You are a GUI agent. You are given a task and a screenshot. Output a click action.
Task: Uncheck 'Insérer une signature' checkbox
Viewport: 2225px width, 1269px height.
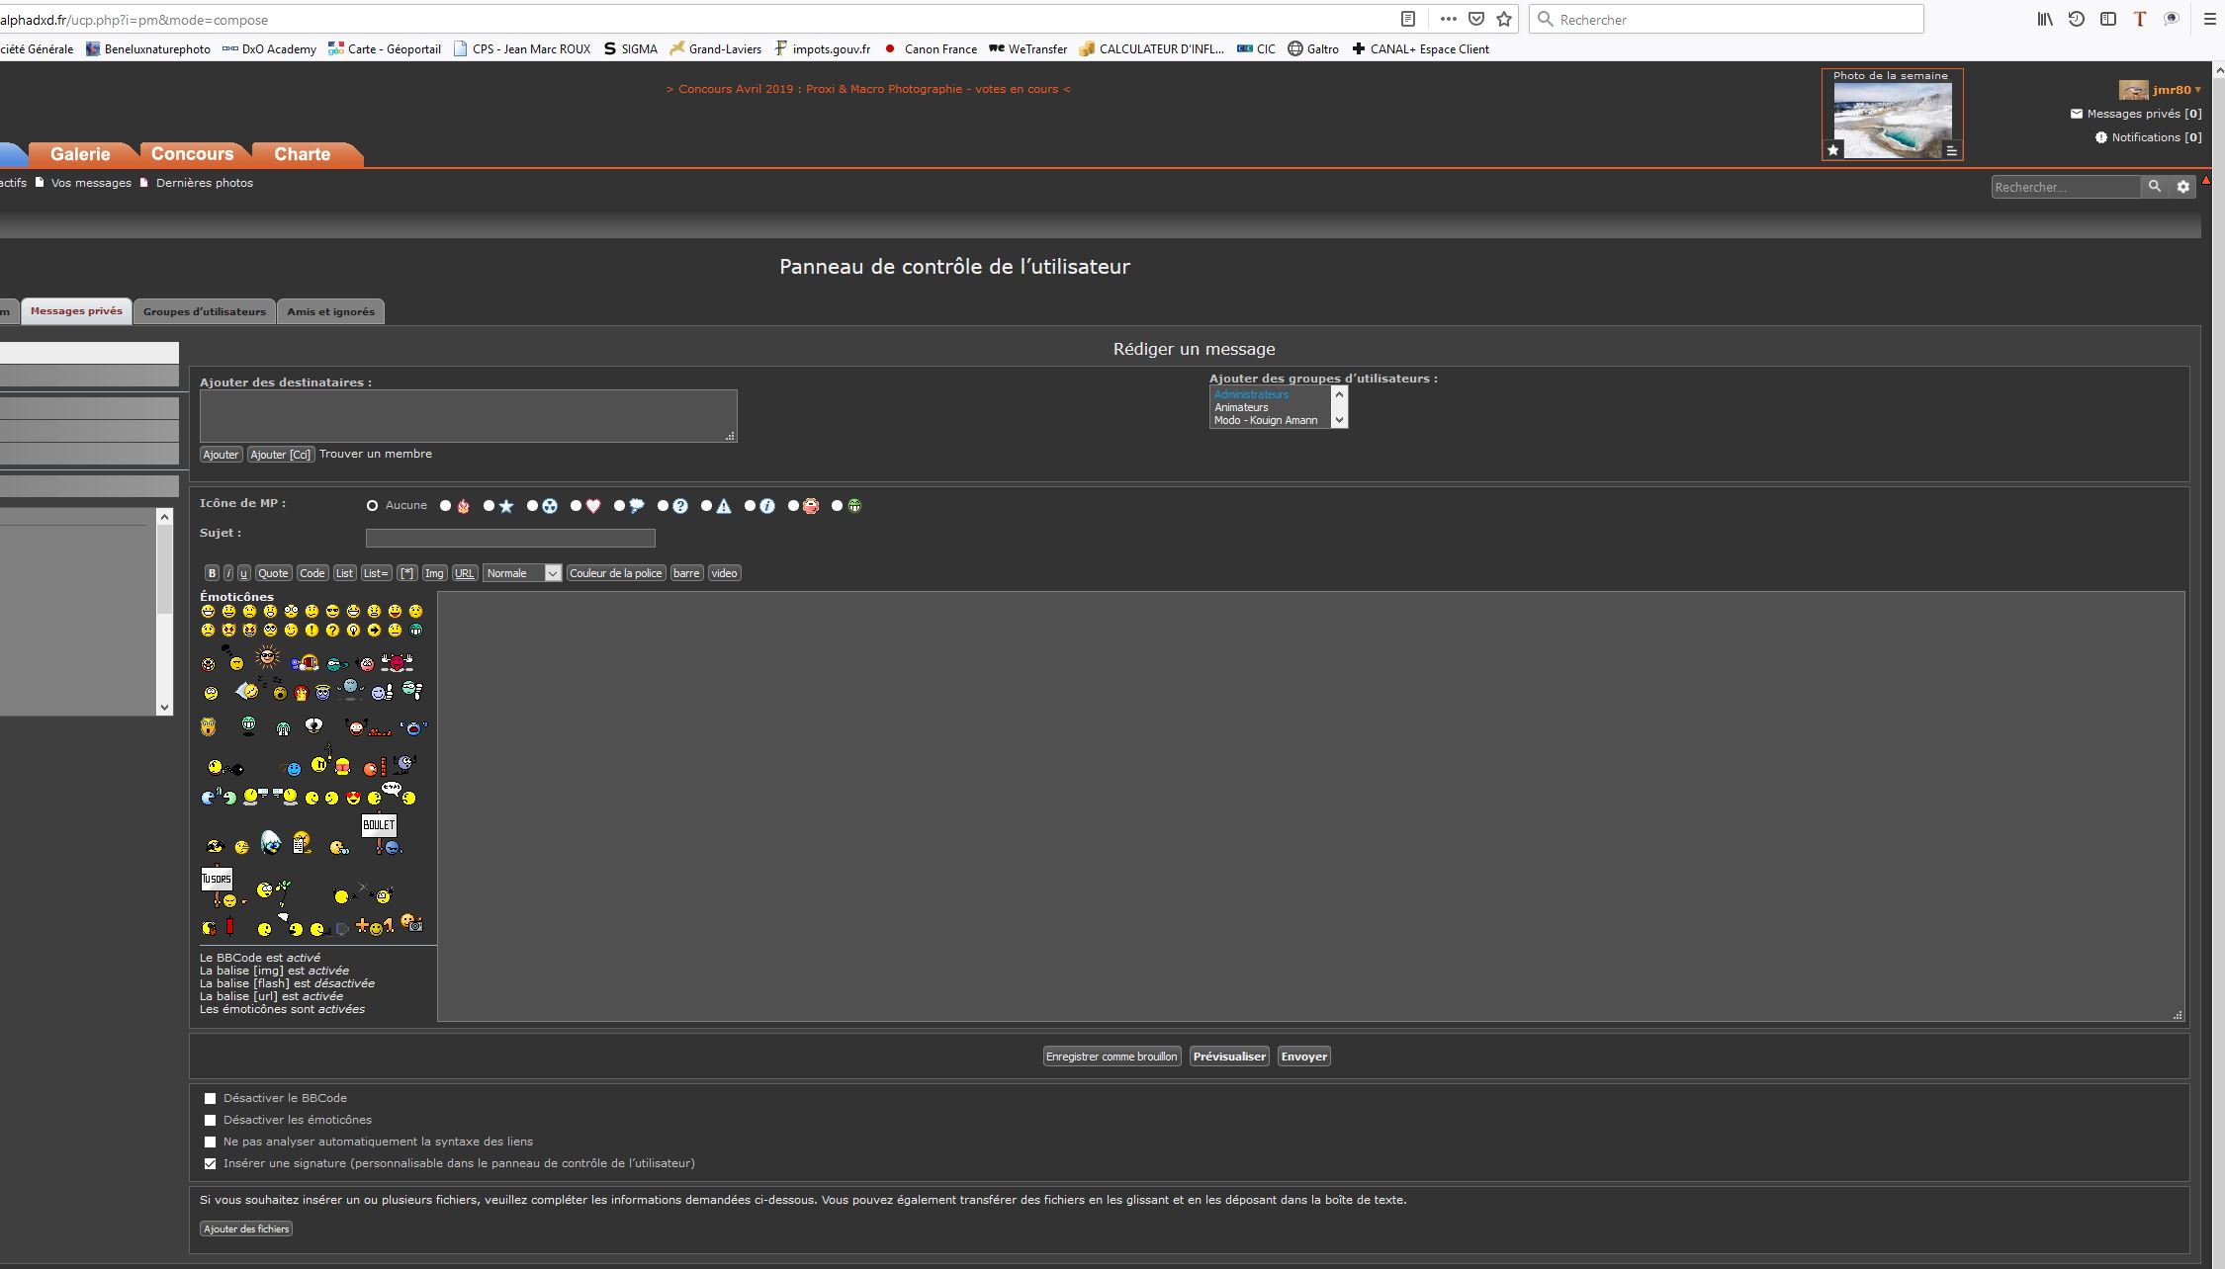[210, 1163]
